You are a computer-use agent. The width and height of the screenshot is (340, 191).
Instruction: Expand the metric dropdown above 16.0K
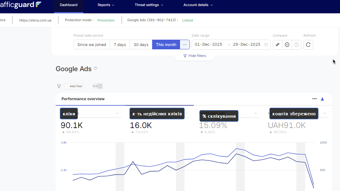coord(186,113)
